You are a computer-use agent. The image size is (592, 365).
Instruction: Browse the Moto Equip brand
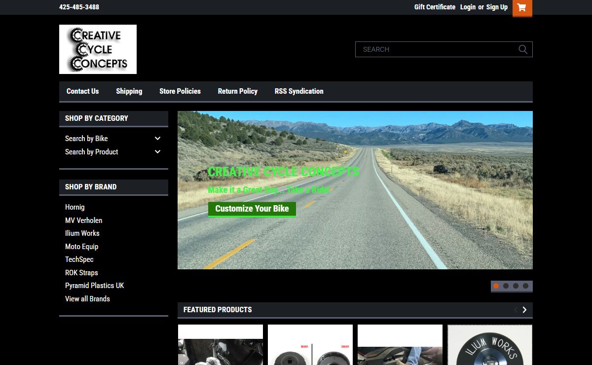(x=82, y=247)
